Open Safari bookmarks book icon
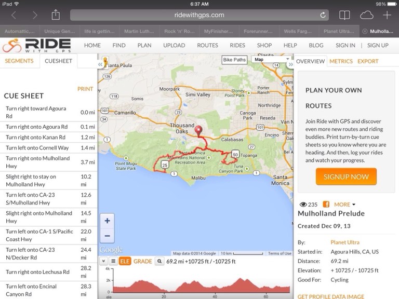399x299 pixels. click(x=344, y=15)
